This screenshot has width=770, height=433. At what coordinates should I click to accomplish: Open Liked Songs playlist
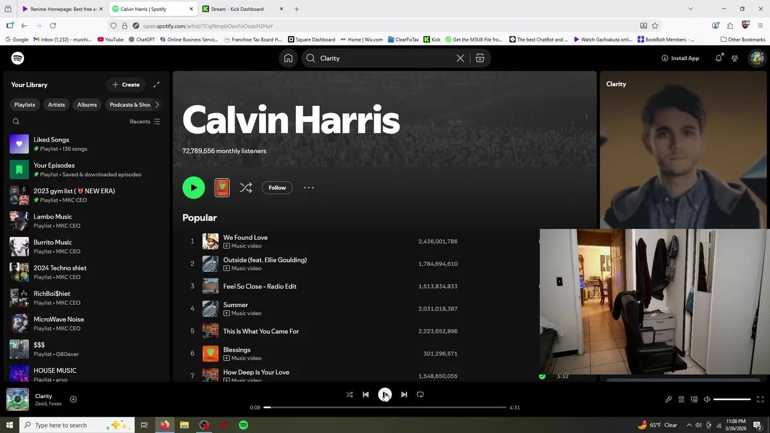point(87,144)
